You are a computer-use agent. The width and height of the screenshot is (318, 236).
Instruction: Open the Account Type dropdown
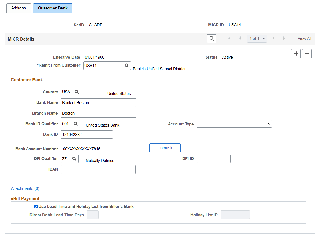(234, 124)
